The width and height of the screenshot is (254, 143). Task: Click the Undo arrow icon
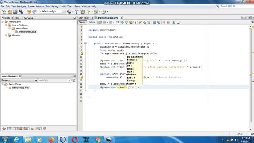click(x=29, y=12)
